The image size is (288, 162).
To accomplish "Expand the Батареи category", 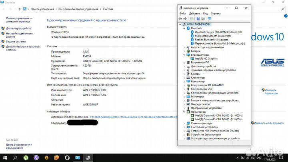I will coord(184,51).
